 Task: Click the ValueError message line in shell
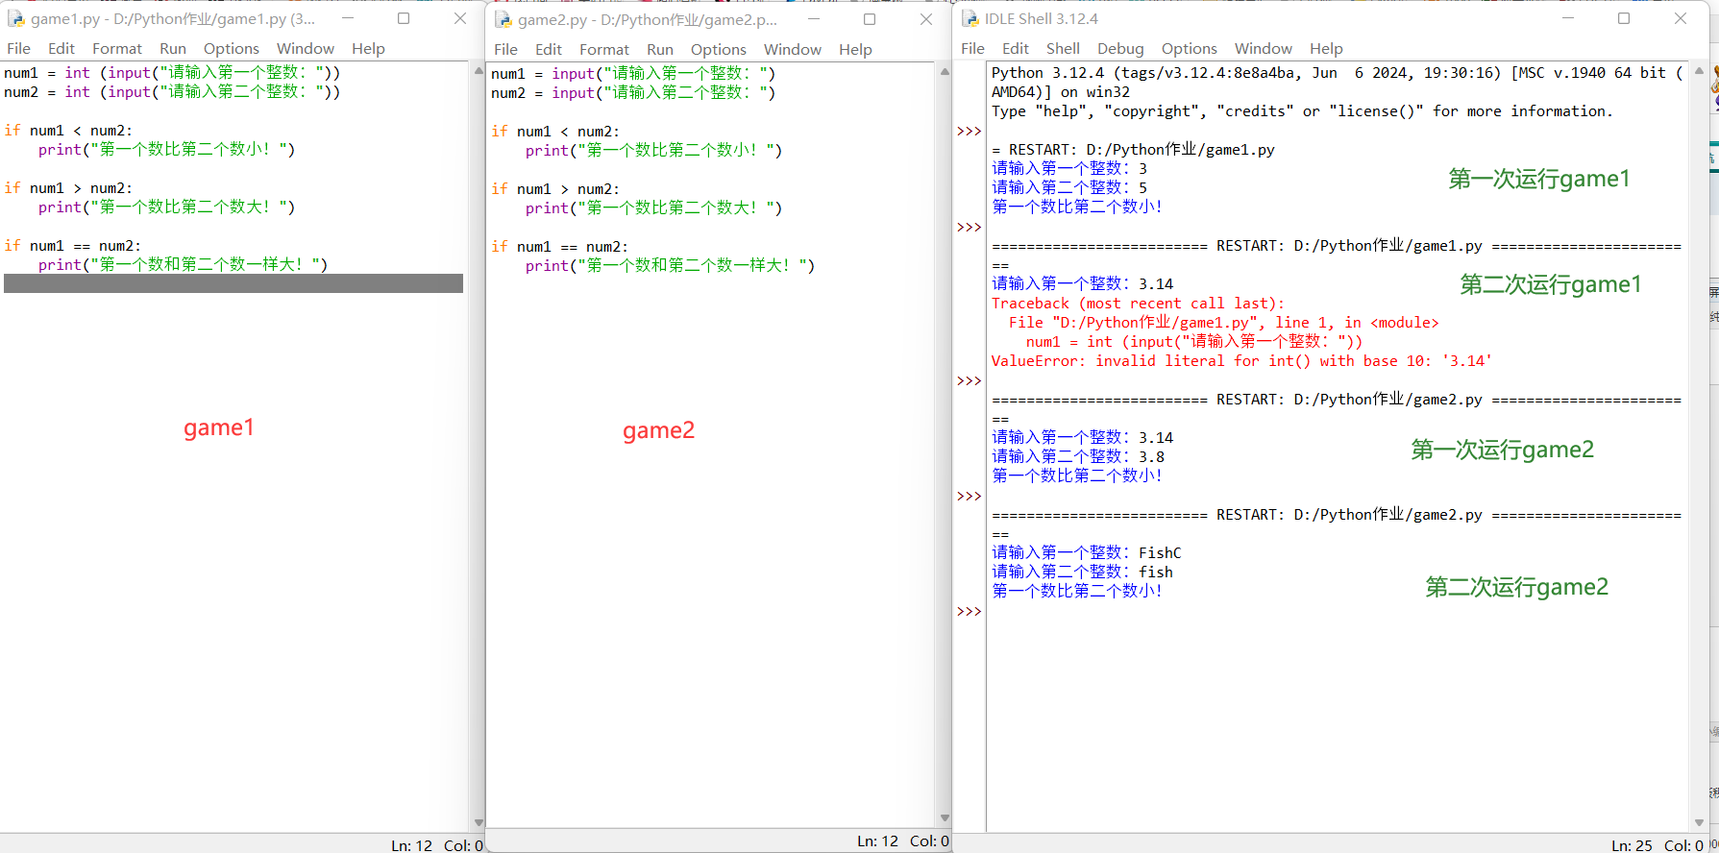(x=1241, y=361)
